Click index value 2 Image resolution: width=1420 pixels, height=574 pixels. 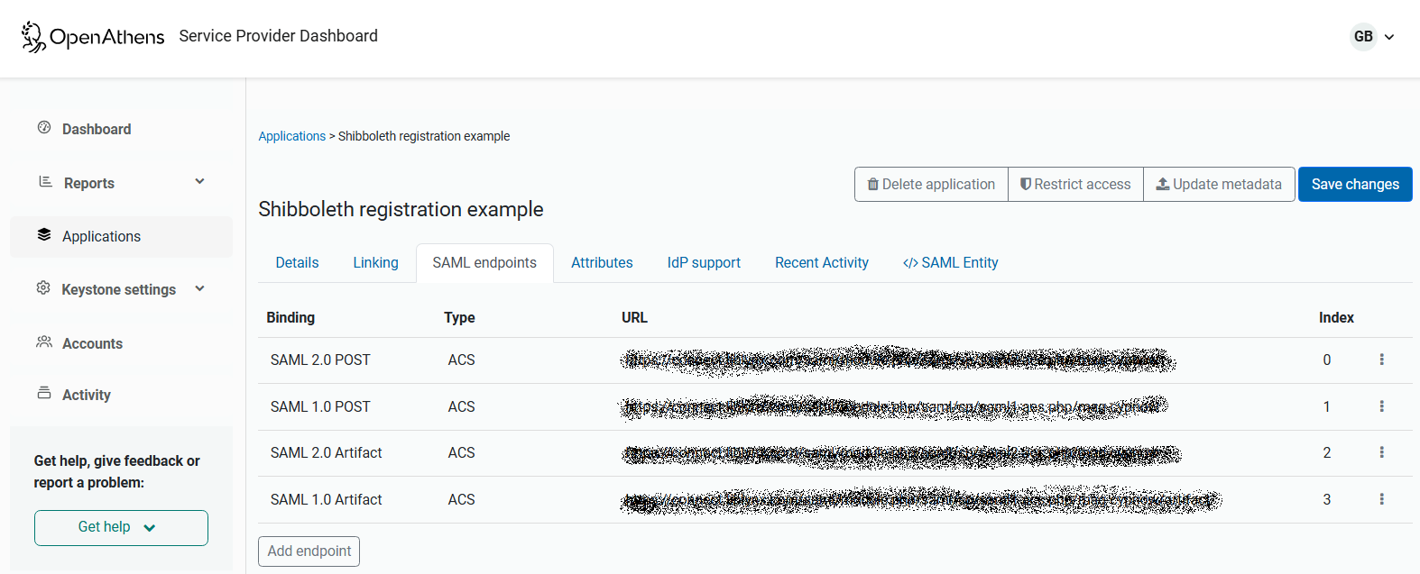pos(1326,452)
